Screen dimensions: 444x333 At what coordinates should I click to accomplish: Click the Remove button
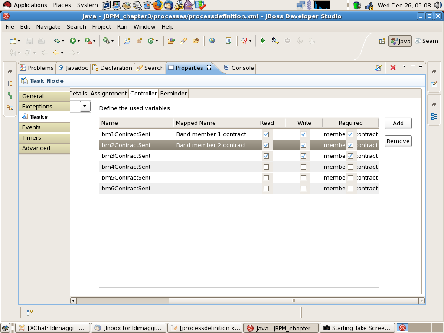398,141
